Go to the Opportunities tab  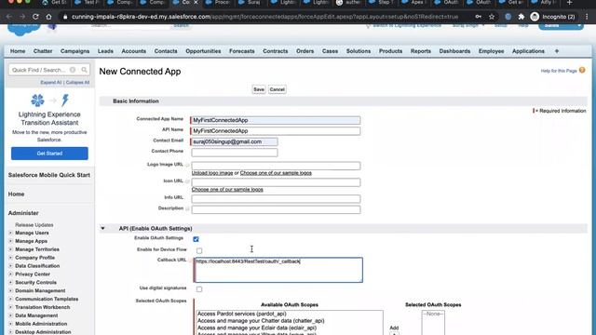[x=203, y=51]
